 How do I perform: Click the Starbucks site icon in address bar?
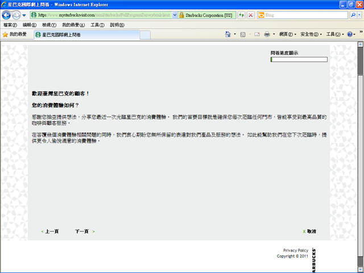[34, 15]
